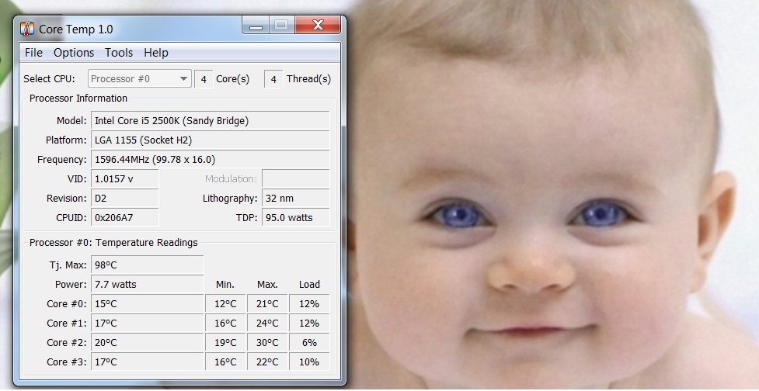
Task: Click the Processor Information group label
Action: (x=78, y=98)
